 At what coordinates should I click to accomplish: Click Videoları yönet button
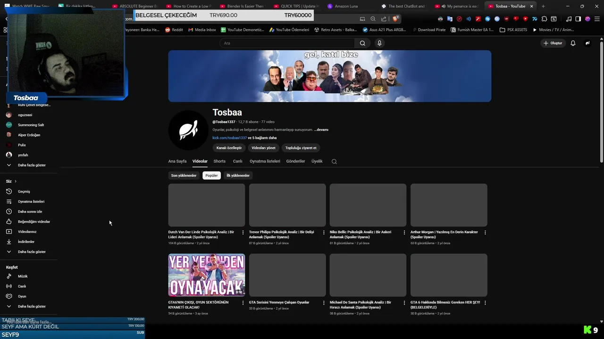263,148
